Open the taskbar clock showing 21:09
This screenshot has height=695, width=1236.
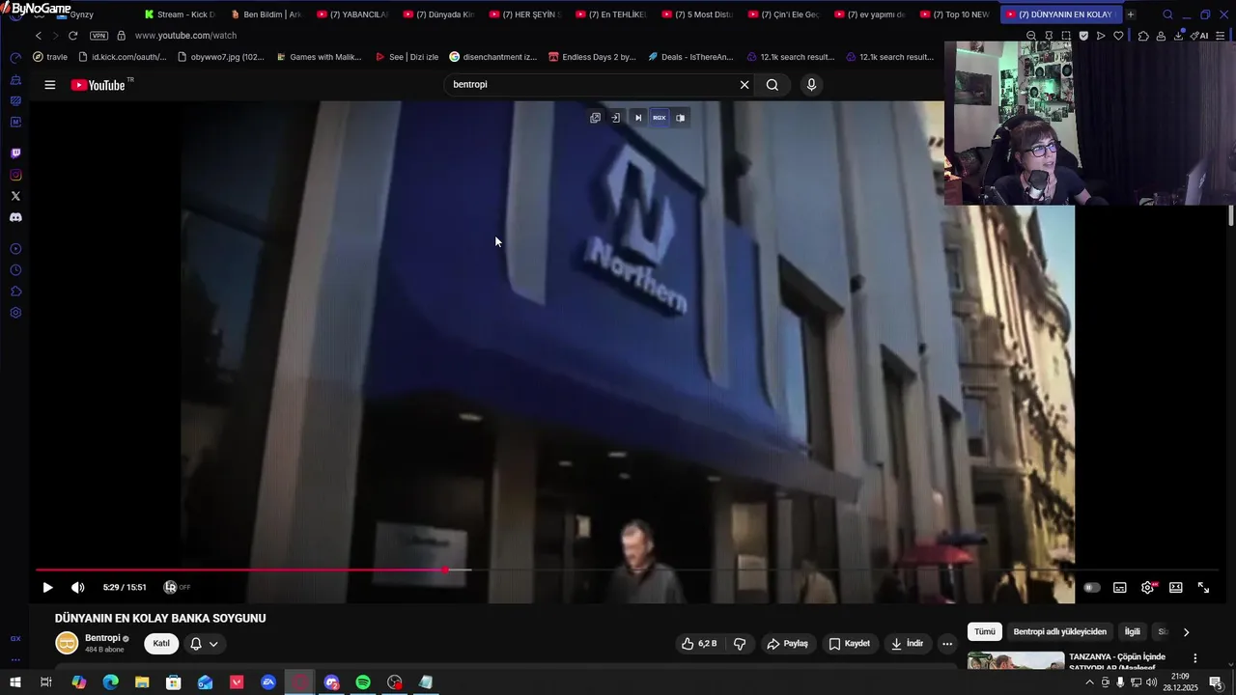tap(1180, 682)
